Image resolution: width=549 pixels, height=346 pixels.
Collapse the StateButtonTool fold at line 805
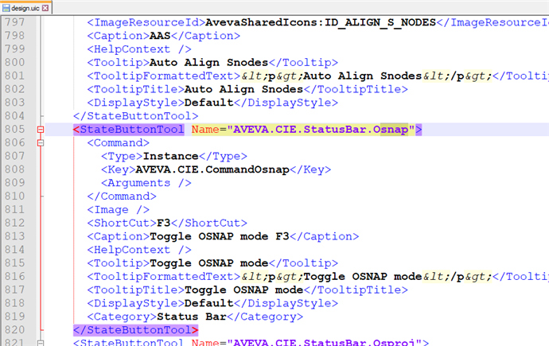click(x=41, y=130)
